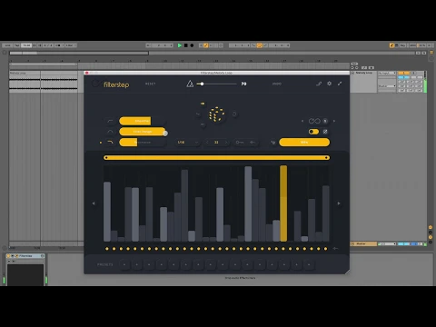
Task: Toggle the step dot under the highlighted yellow bar
Action: point(283,249)
